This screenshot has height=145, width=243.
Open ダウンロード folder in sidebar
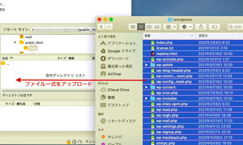115,59
